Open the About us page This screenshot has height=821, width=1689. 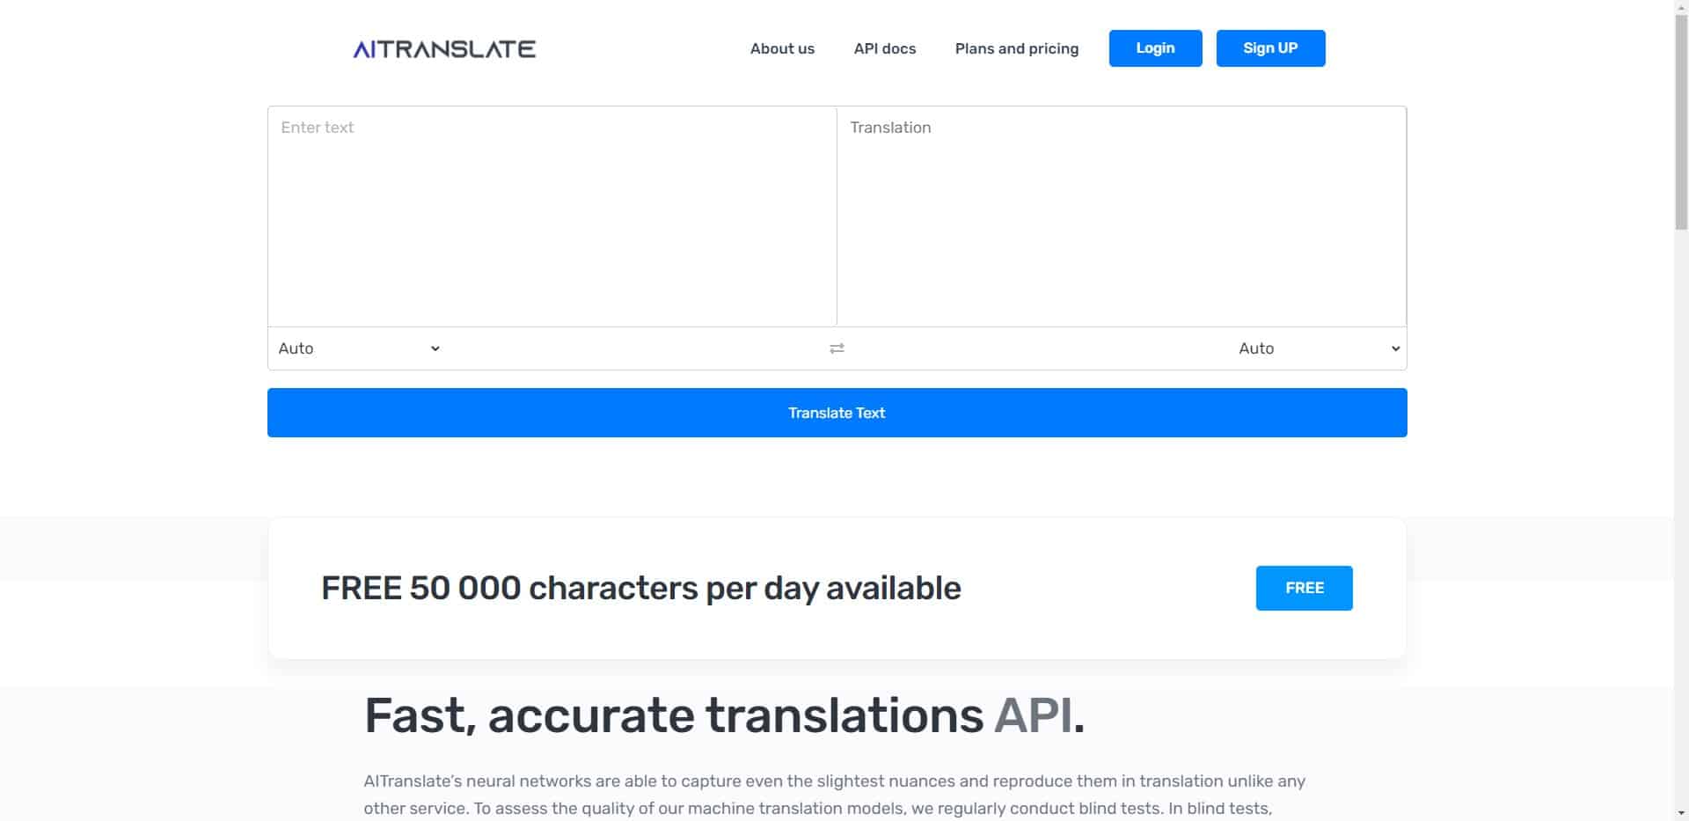tap(781, 48)
